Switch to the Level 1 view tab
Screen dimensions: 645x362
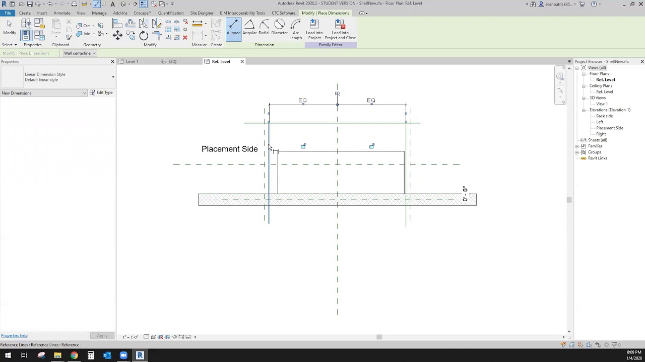(132, 61)
